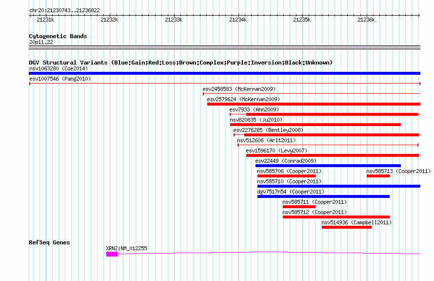Open the nsv585710 (Cooper2011) label
The image size is (434, 281).
pyautogui.click(x=289, y=181)
